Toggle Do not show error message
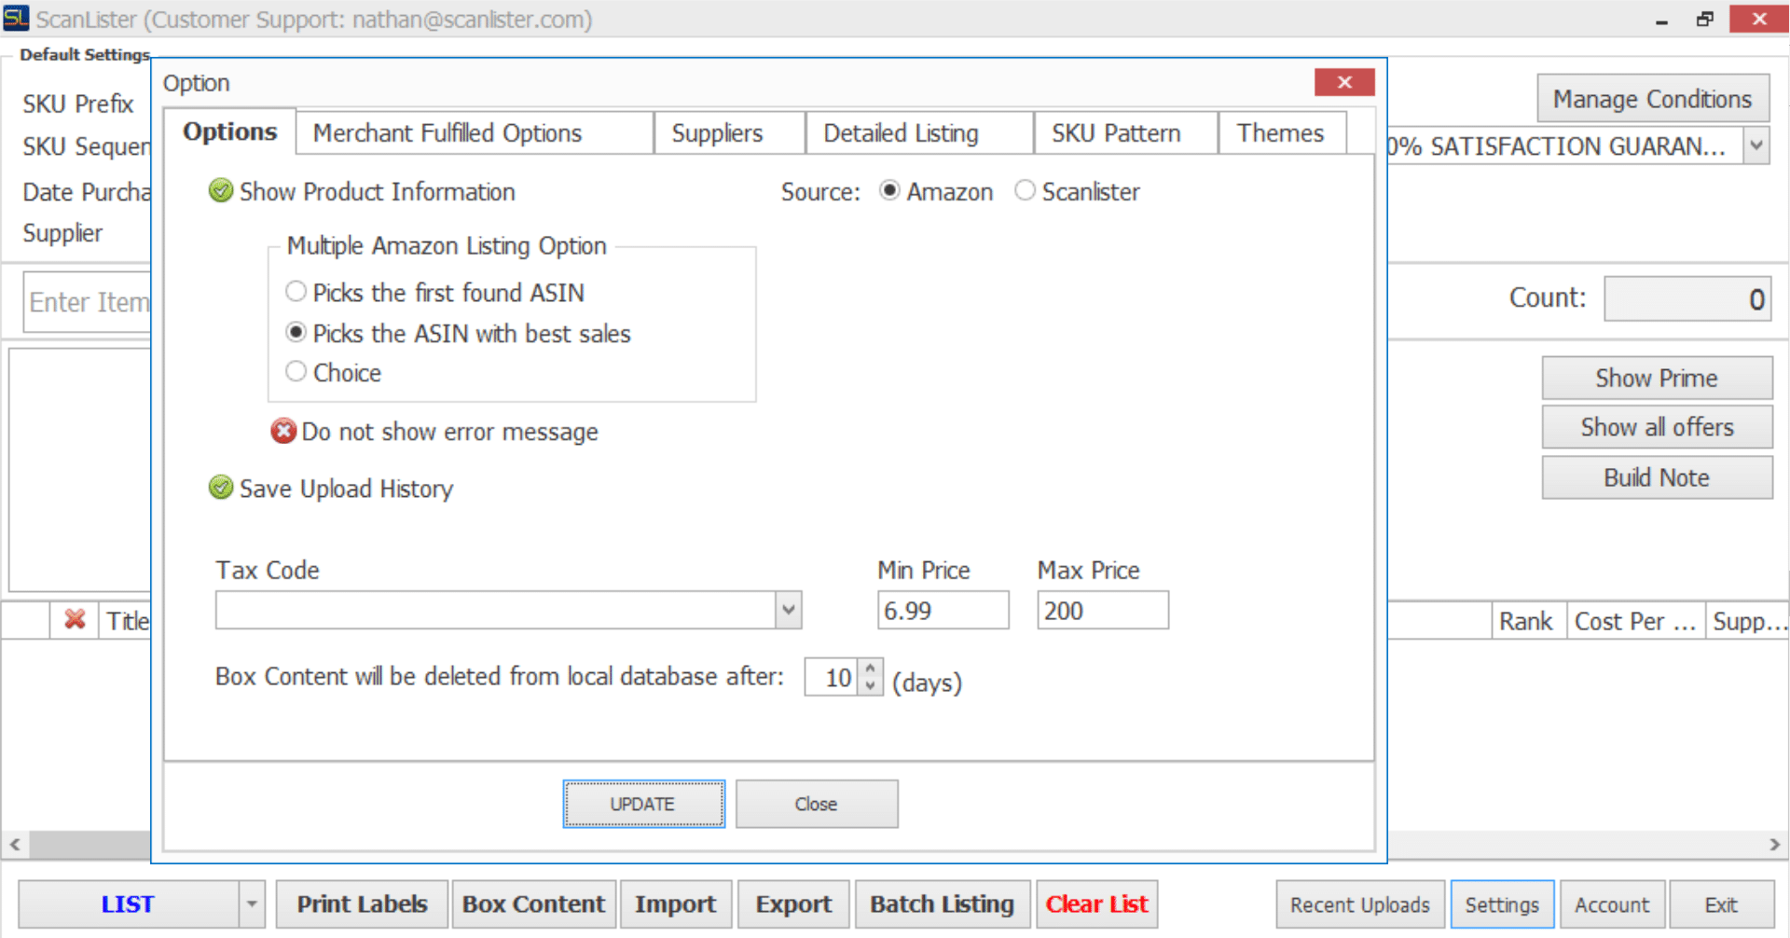The image size is (1790, 938). coord(283,432)
